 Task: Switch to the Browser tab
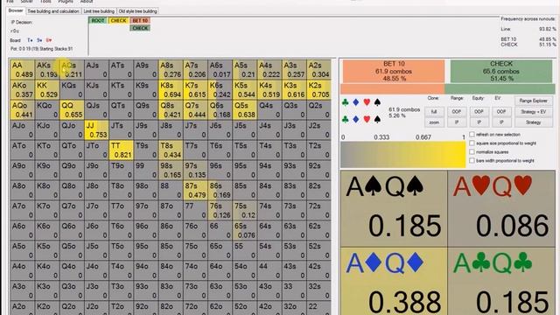(x=16, y=10)
